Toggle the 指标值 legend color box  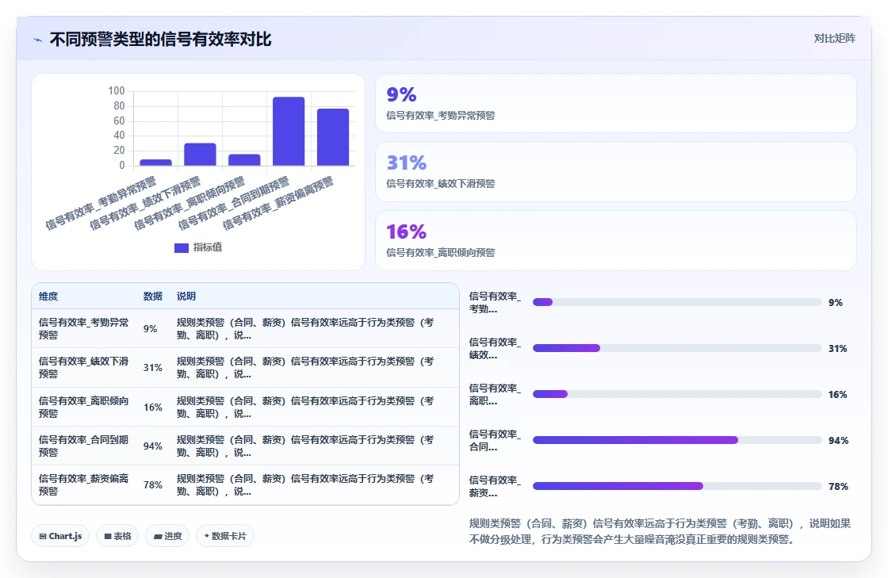click(x=182, y=248)
